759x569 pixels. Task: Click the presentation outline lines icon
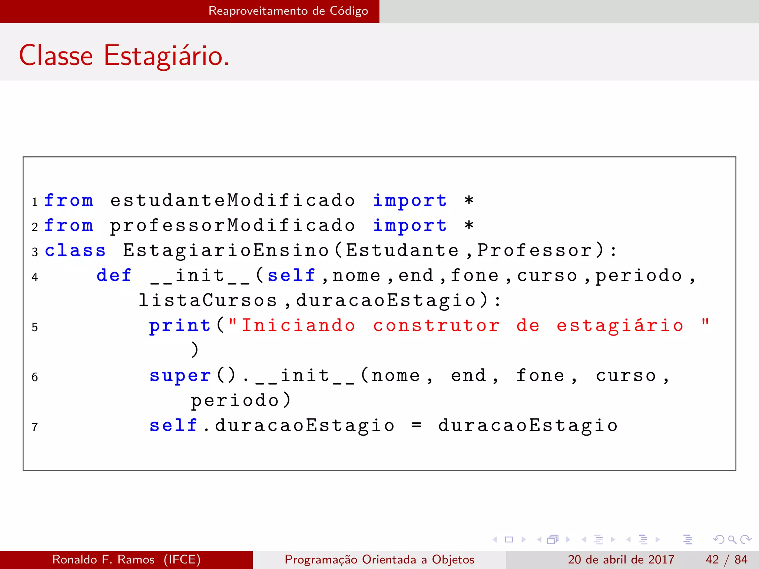[687, 539]
